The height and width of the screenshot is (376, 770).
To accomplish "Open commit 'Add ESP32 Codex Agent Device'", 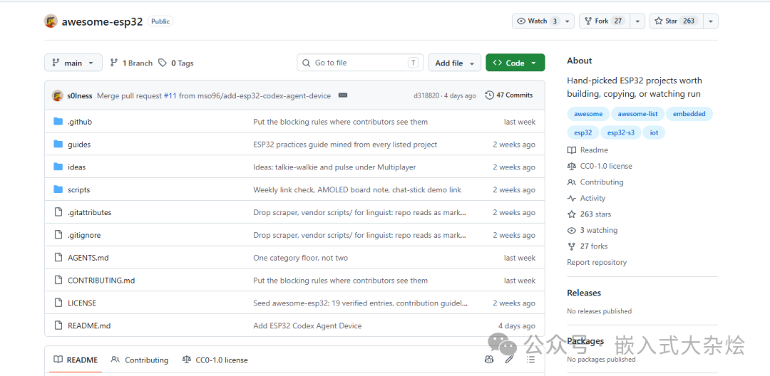I will pos(307,325).
